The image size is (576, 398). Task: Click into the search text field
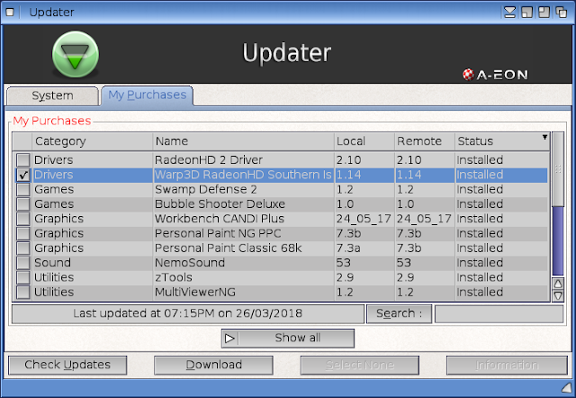click(499, 314)
